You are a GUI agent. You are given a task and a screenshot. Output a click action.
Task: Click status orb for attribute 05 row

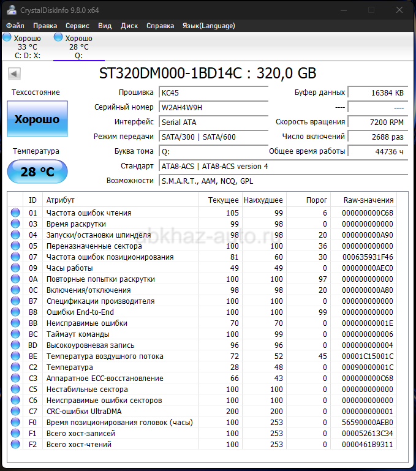click(15, 246)
